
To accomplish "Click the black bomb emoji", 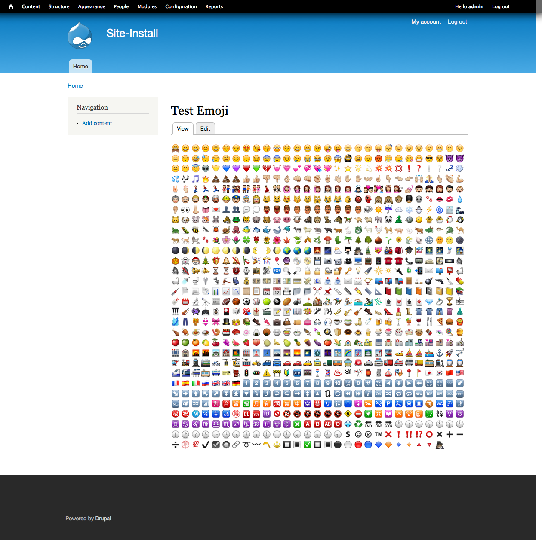I will 429,281.
